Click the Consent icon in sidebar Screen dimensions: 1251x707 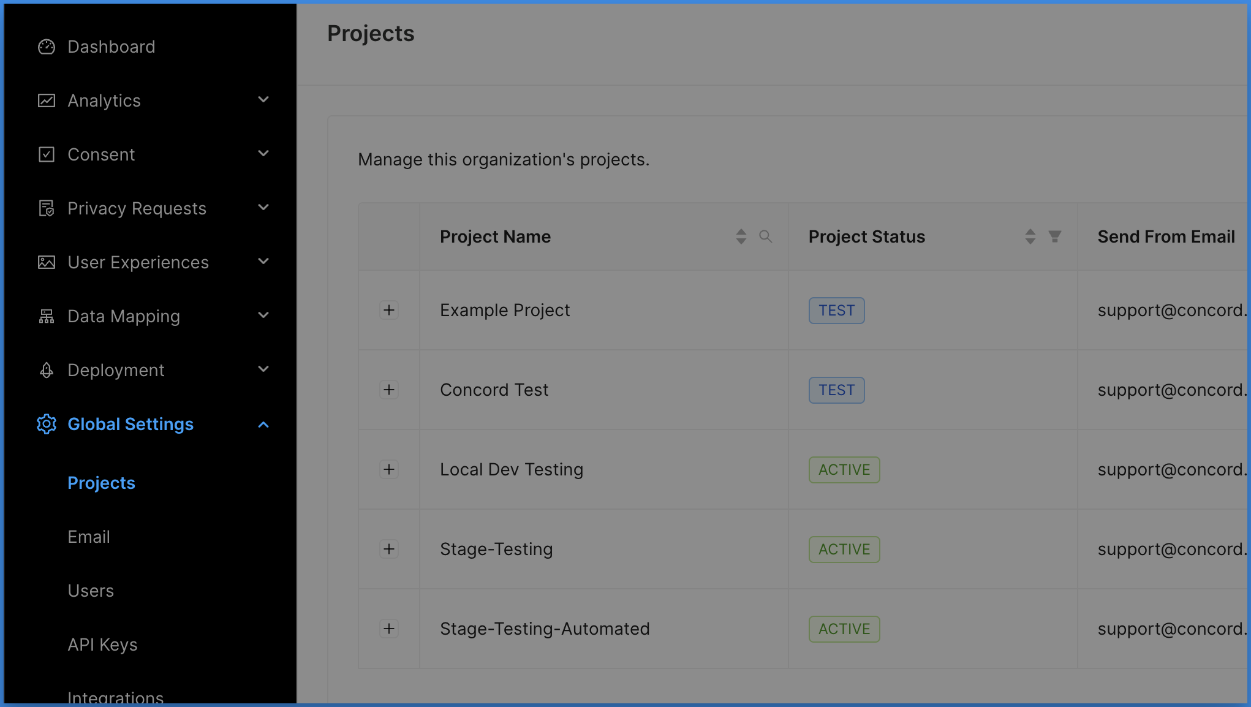(45, 154)
